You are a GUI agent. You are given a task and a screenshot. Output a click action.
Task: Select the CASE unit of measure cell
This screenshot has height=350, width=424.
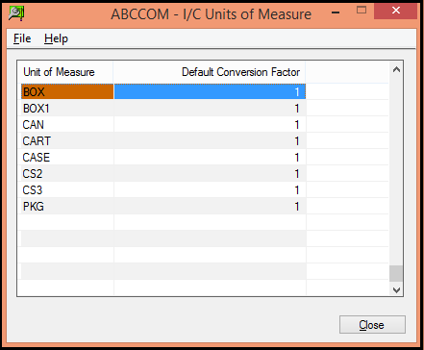(67, 157)
